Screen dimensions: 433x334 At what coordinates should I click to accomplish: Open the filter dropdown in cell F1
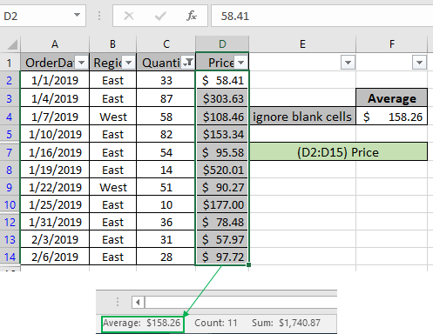point(419,63)
